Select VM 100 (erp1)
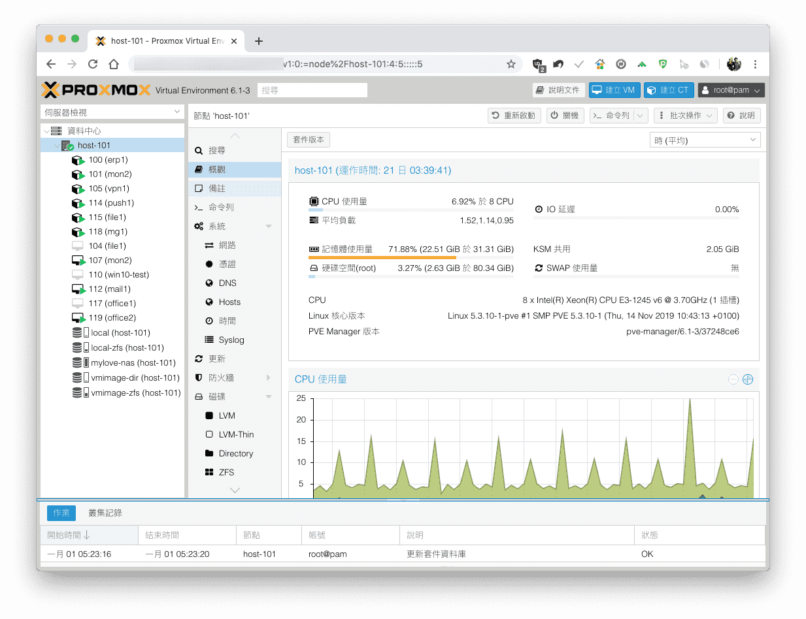Screen dimensions: 806x619 (x=108, y=160)
